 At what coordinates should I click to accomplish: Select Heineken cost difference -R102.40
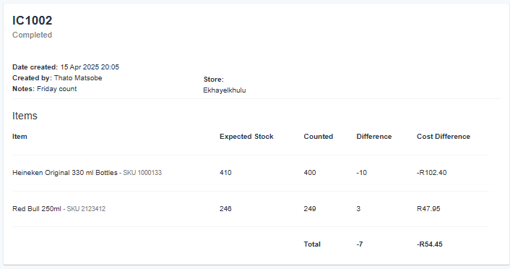431,173
